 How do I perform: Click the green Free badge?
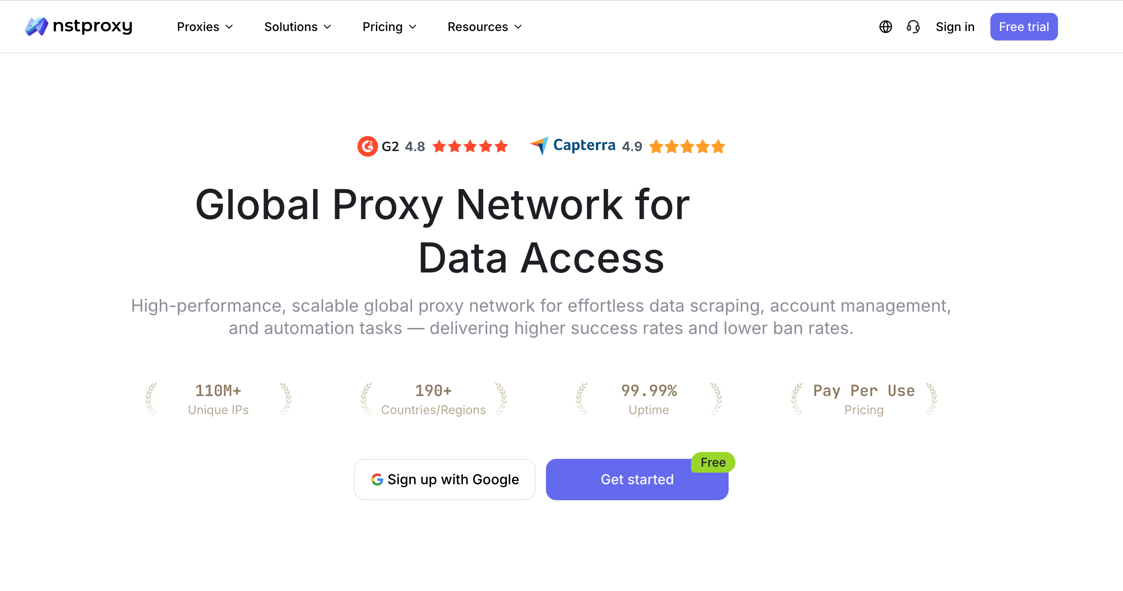[713, 462]
